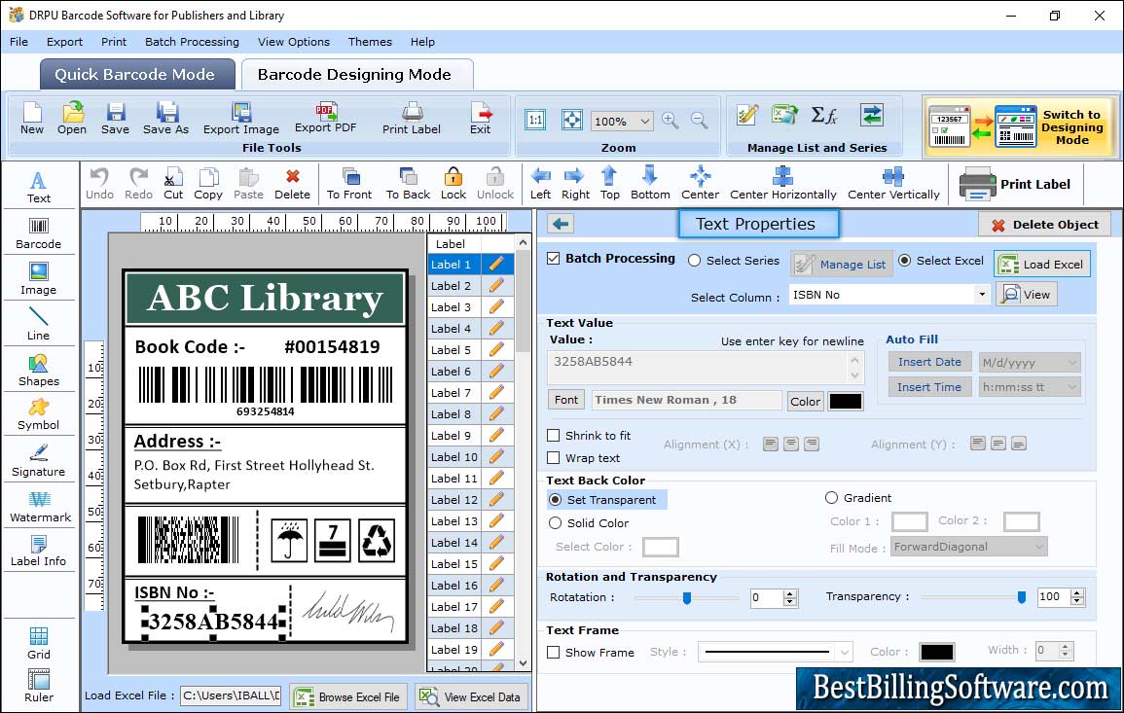Bring object To Front

tap(349, 184)
